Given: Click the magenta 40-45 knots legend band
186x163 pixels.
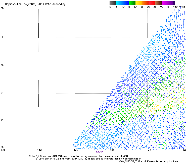Looking at the screenshot, I should point(165,3).
